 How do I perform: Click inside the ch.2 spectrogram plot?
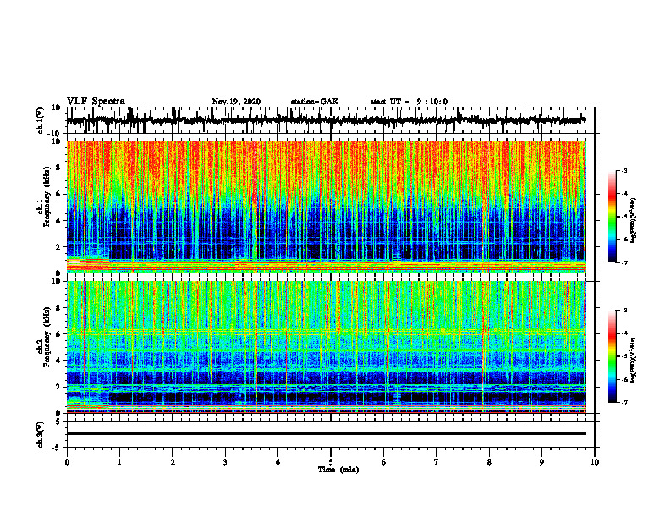(326, 347)
